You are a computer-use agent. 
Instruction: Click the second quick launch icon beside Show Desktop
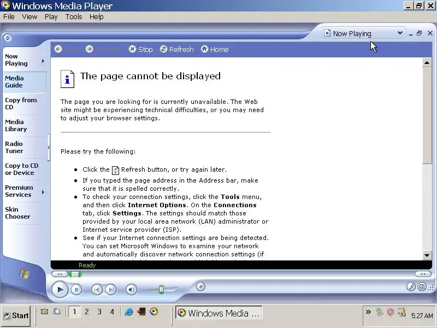coord(57,312)
